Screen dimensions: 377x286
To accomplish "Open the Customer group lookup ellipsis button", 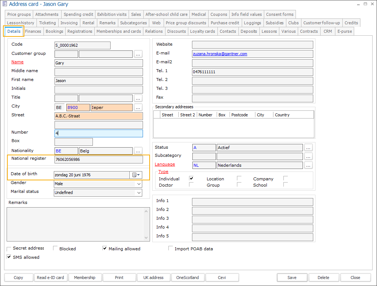I will [138, 54].
